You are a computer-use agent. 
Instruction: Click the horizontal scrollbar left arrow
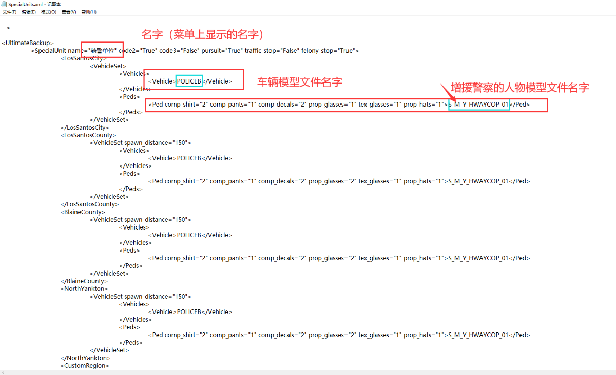click(3, 372)
